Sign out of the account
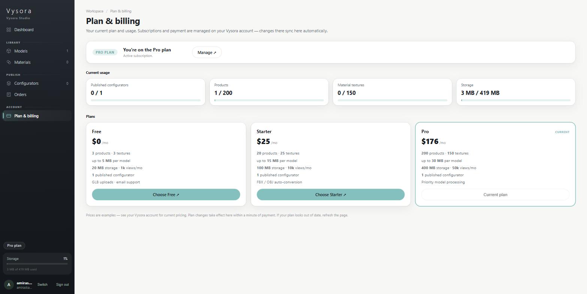 click(62, 285)
